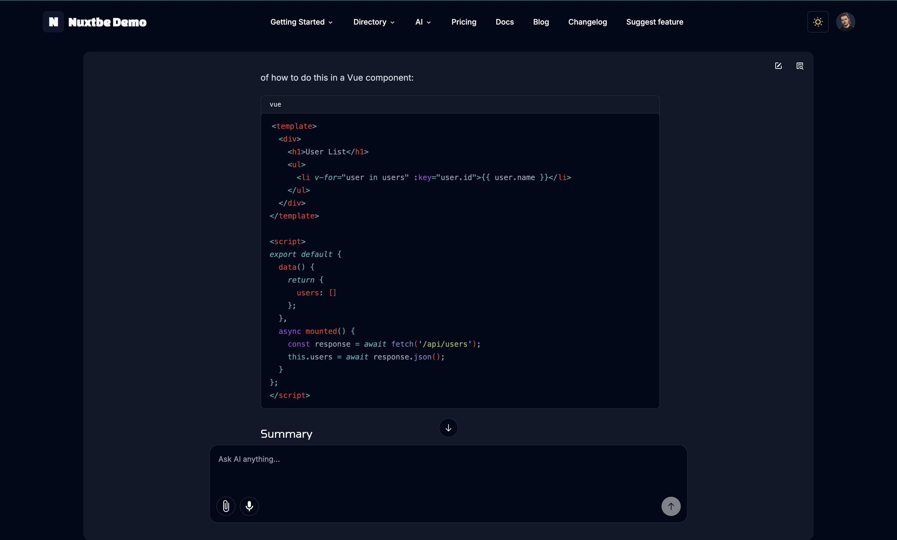Image resolution: width=897 pixels, height=540 pixels.
Task: Navigate to the Blog section
Action: [541, 22]
